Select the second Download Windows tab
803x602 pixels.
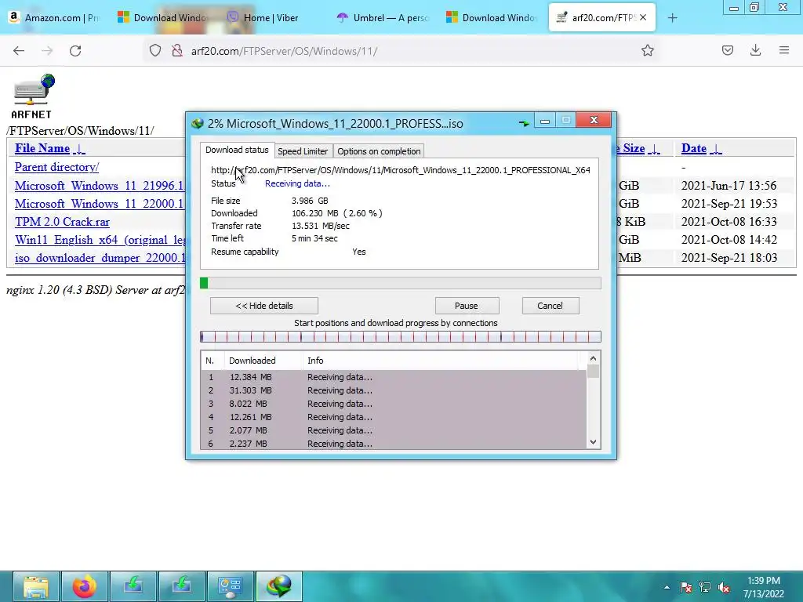coord(492,18)
